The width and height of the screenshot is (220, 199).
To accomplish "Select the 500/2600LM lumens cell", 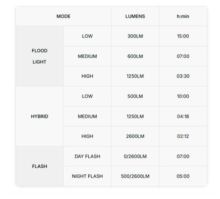I will pyautogui.click(x=135, y=176).
